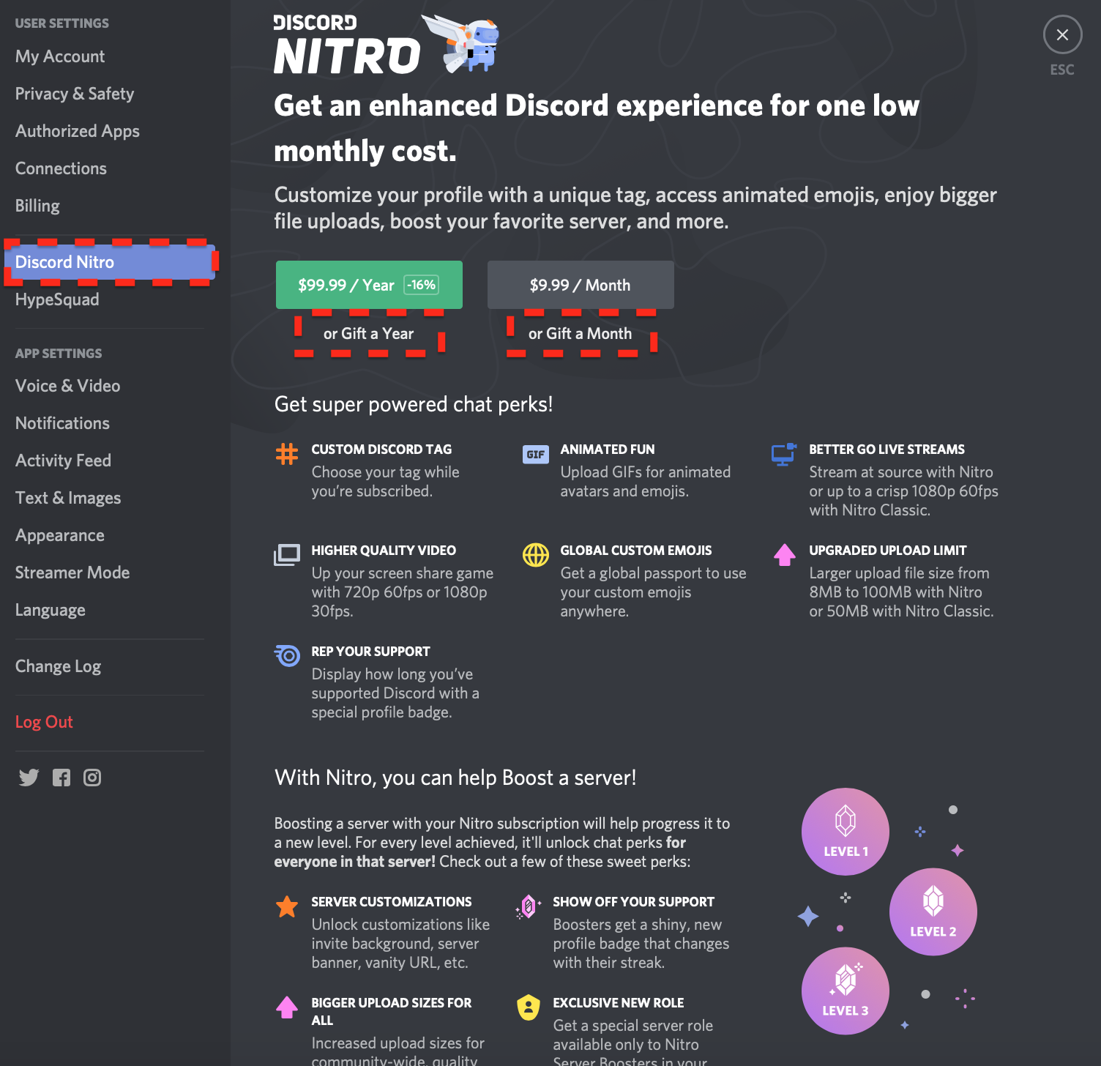Select the Rep Your Support badge icon
The width and height of the screenshot is (1101, 1066).
pos(287,656)
